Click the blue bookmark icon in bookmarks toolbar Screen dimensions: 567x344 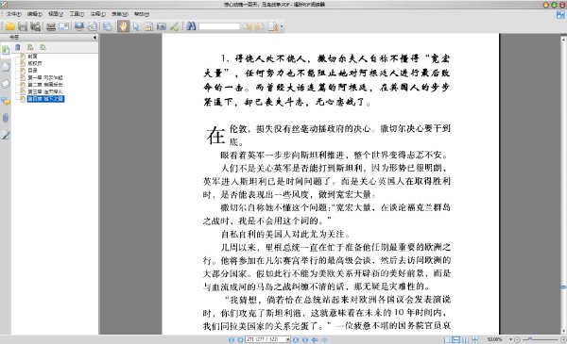(x=18, y=47)
